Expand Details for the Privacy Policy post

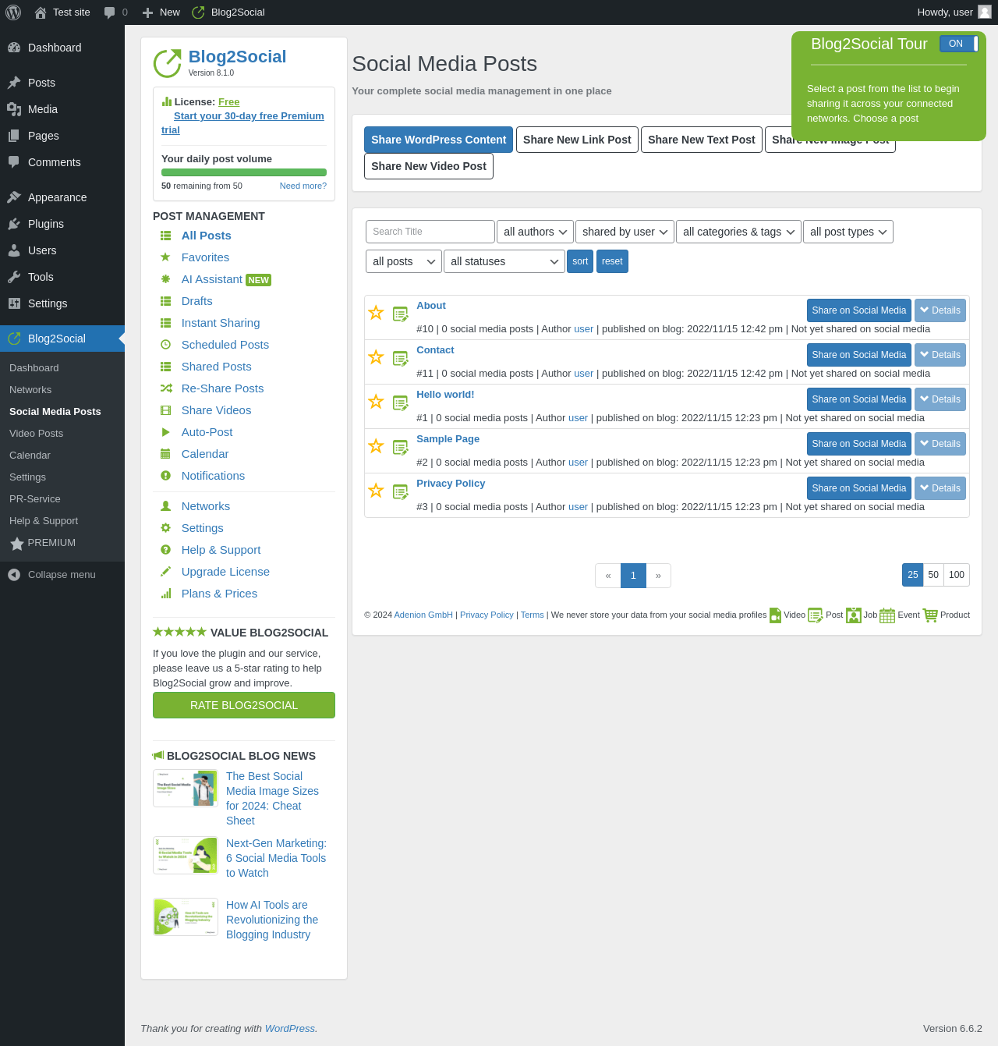coord(940,488)
